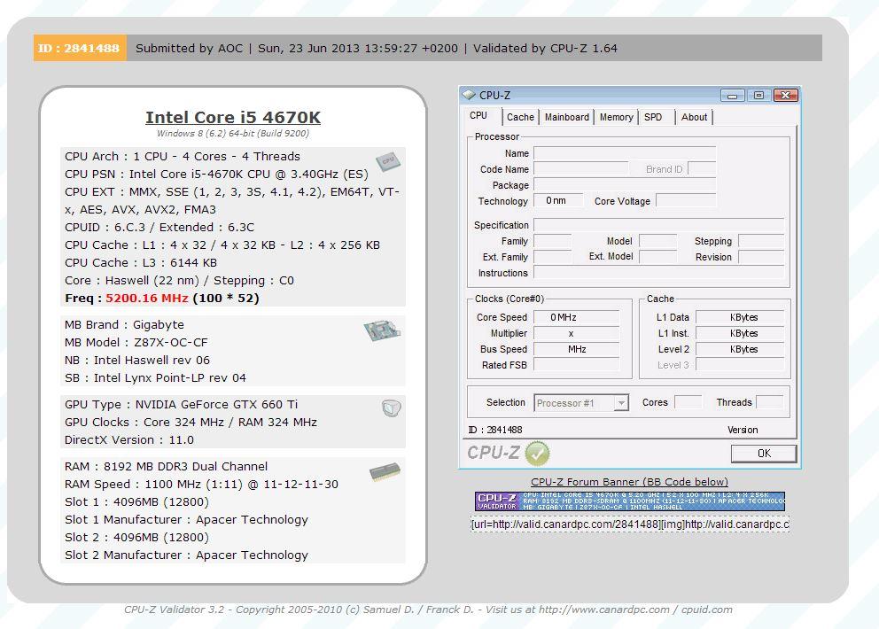879x629 pixels.
Task: Click the GPU icon beside GPU Type
Action: (391, 408)
